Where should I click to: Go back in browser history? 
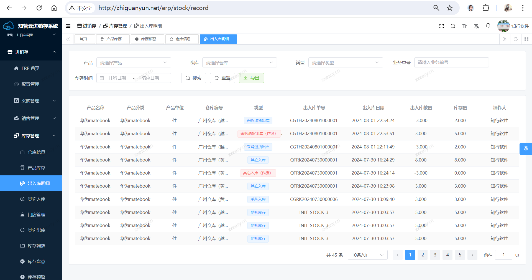pos(9,8)
